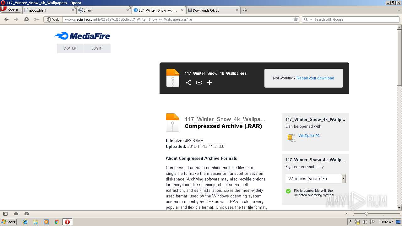Screen dimensions: 402x226
Task: Click the SIGN UP button
Action: 70,48
